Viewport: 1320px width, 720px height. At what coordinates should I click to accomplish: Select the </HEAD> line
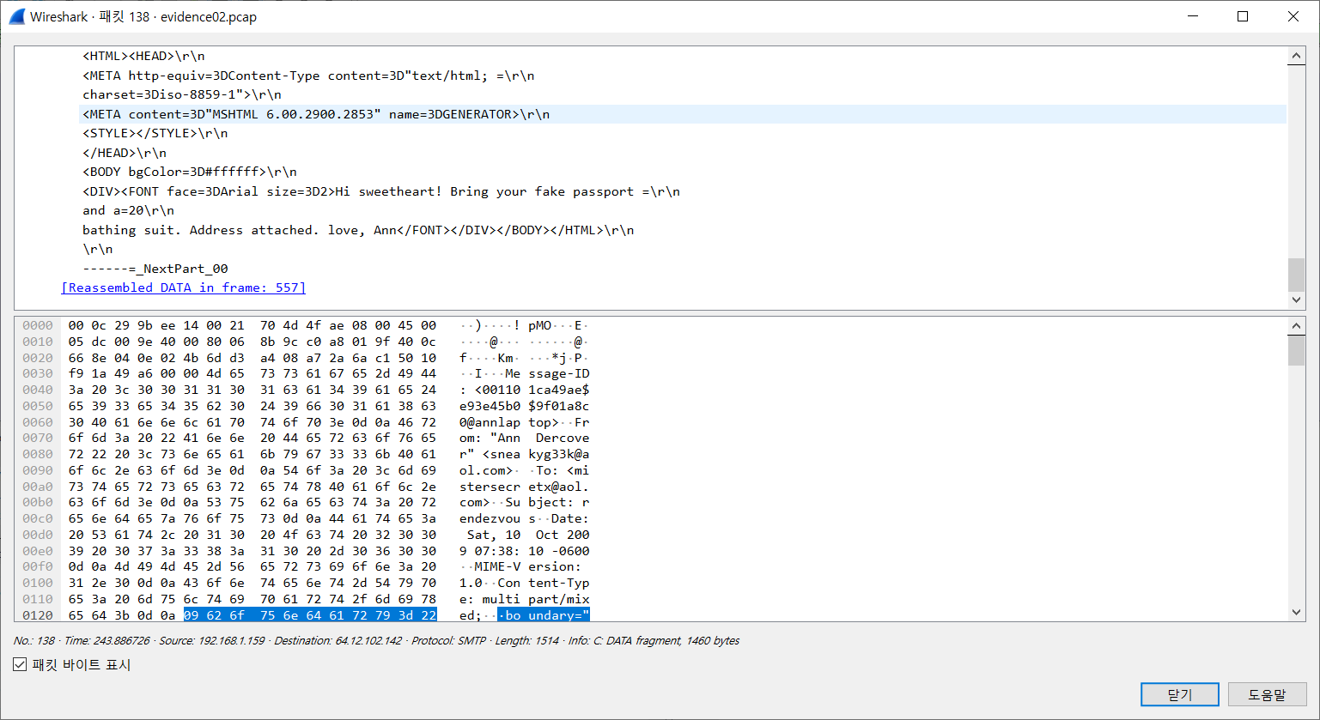coord(125,153)
